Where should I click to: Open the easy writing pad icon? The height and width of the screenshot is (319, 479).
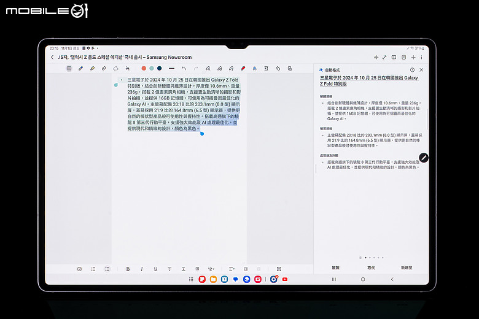click(267, 68)
